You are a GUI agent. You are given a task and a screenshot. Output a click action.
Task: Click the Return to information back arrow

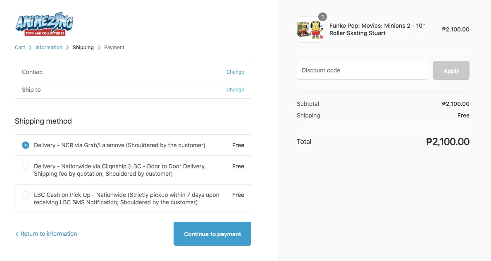coord(17,234)
